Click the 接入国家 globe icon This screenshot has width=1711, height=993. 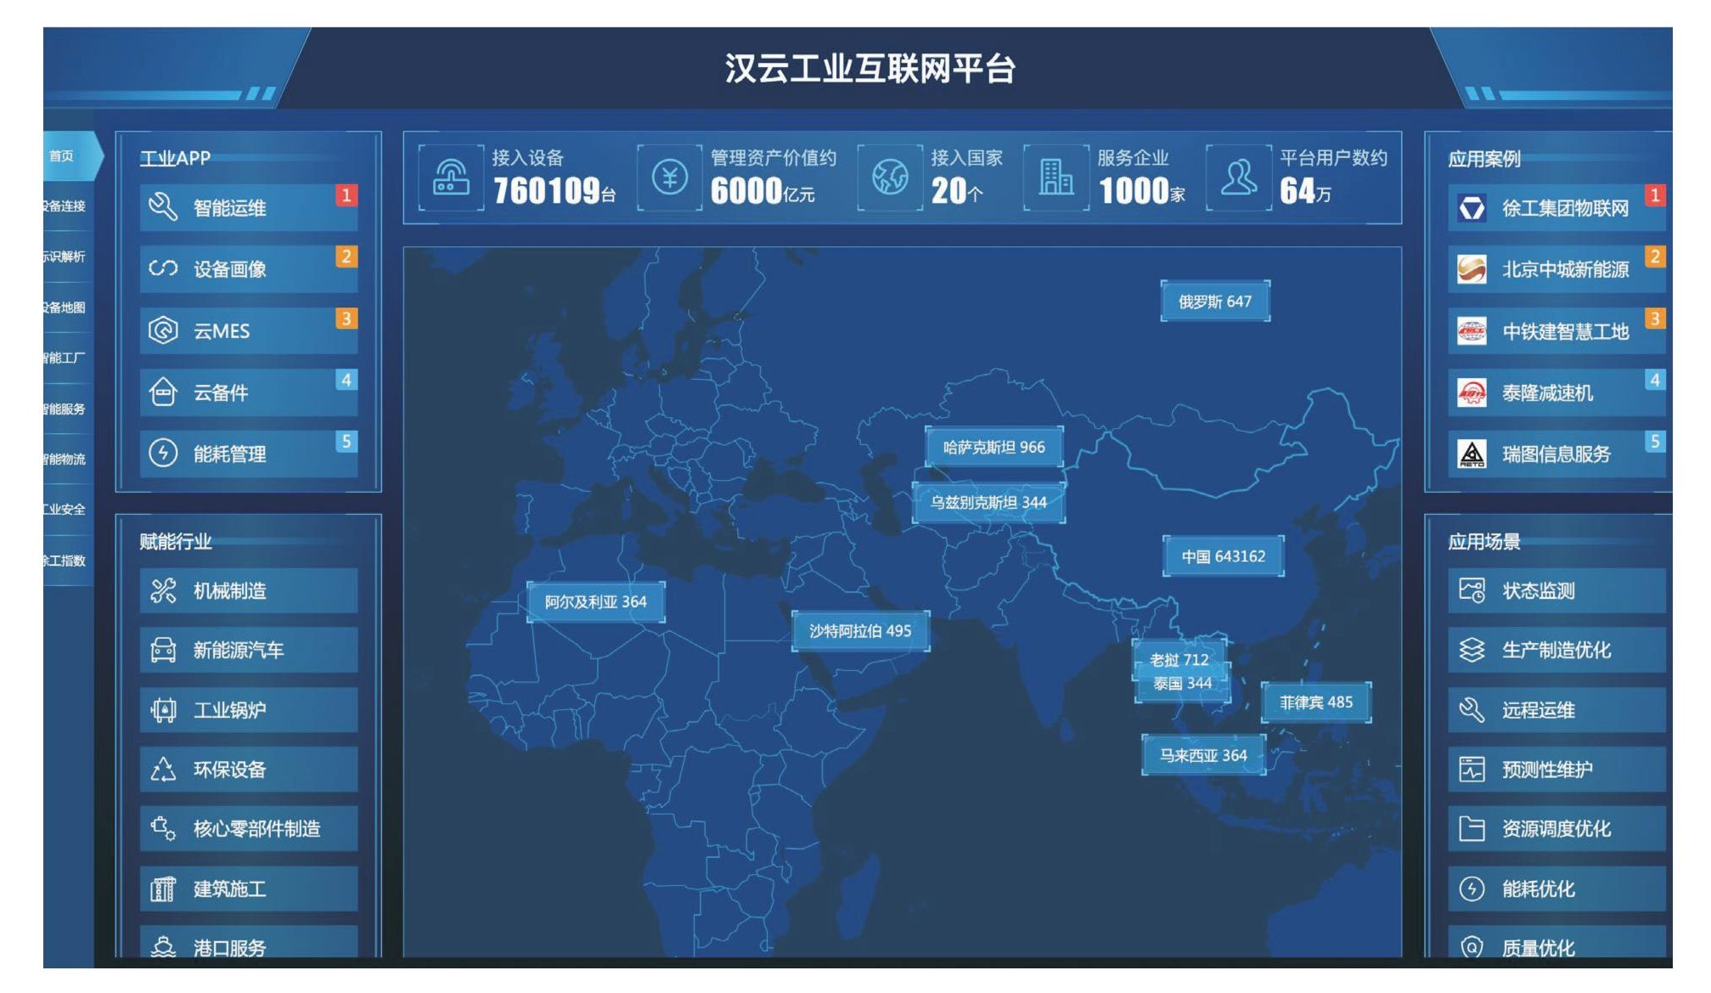pos(890,178)
